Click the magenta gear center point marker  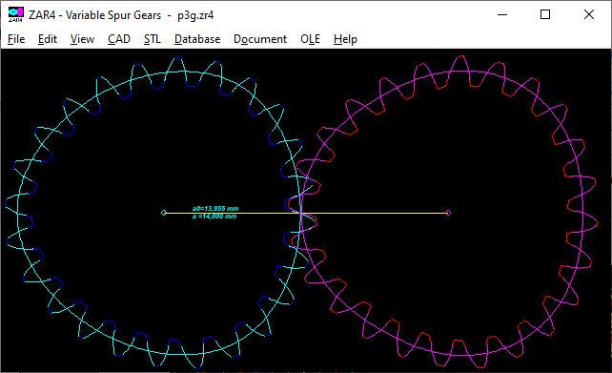pyautogui.click(x=448, y=213)
